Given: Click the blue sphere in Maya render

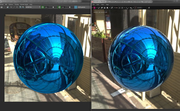Looking at the screenshot, I should (x=48, y=58).
